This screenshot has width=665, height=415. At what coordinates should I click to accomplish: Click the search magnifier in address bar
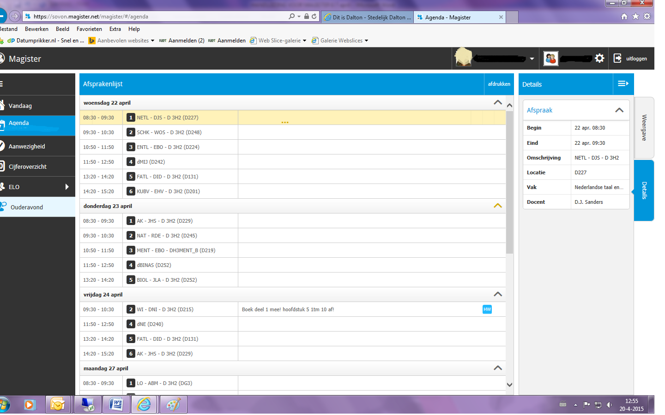pyautogui.click(x=291, y=16)
